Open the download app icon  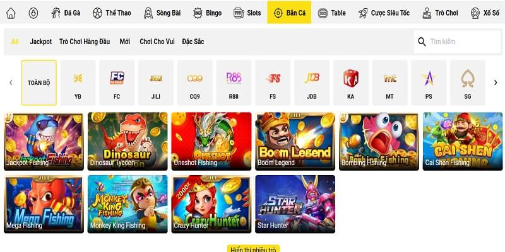click(33, 13)
